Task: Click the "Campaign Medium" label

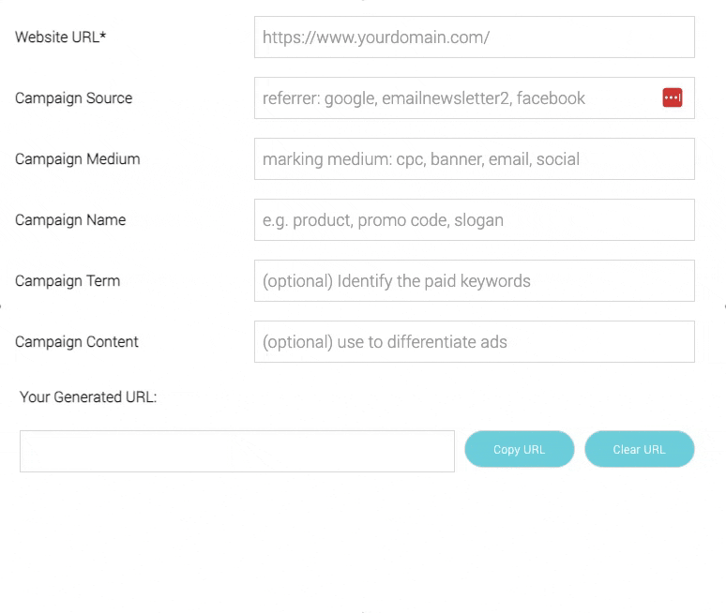Action: [x=77, y=159]
